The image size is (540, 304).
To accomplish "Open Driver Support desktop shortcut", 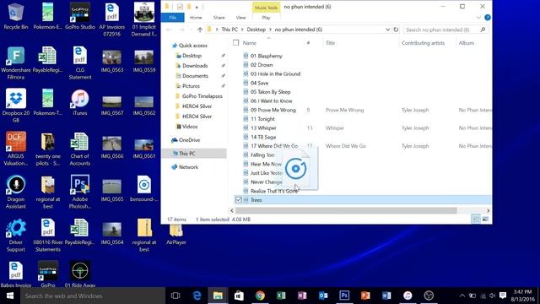I will 15,235.
